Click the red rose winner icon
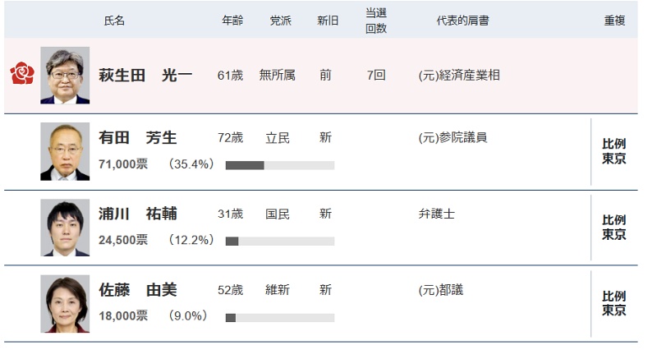 [22, 75]
